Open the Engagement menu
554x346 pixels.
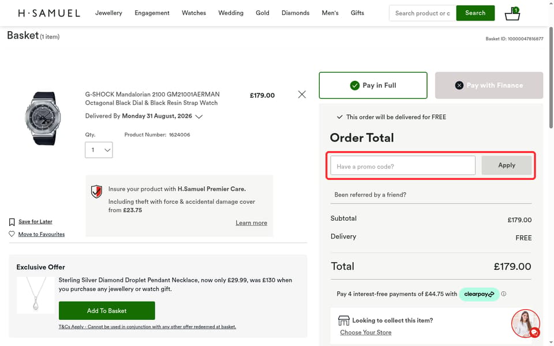[x=152, y=13]
